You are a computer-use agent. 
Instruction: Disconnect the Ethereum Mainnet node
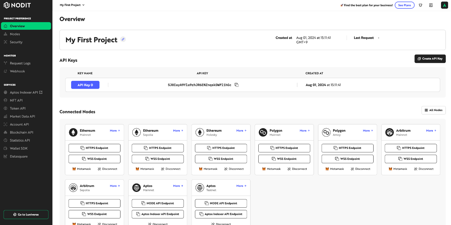click(108, 169)
